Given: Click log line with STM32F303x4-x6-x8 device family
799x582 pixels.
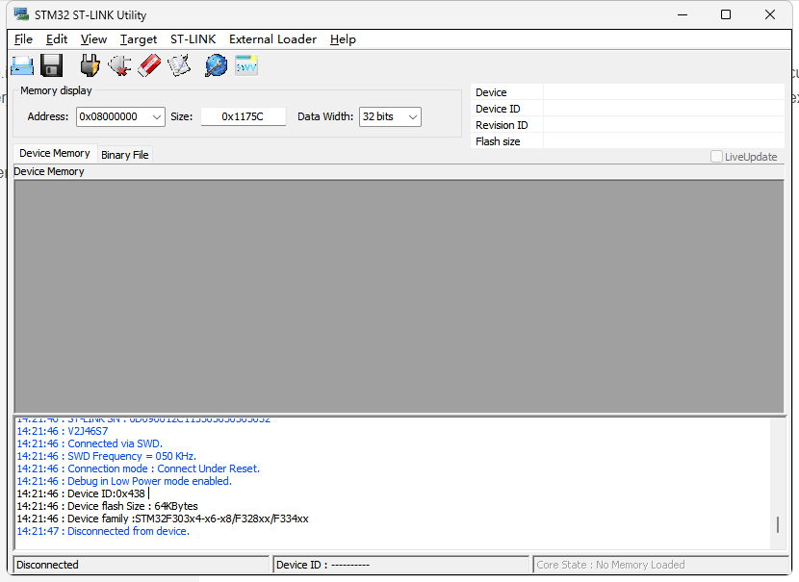Looking at the screenshot, I should click(x=163, y=519).
